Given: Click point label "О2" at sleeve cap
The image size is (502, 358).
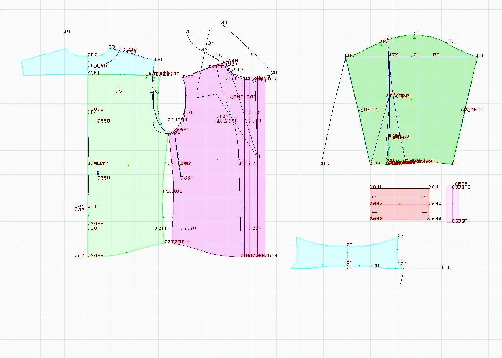Looking at the screenshot, I should click(417, 34).
